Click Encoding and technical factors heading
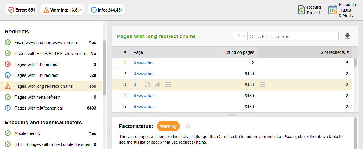 tap(43, 123)
